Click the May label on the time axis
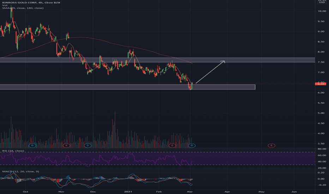 click(x=262, y=192)
